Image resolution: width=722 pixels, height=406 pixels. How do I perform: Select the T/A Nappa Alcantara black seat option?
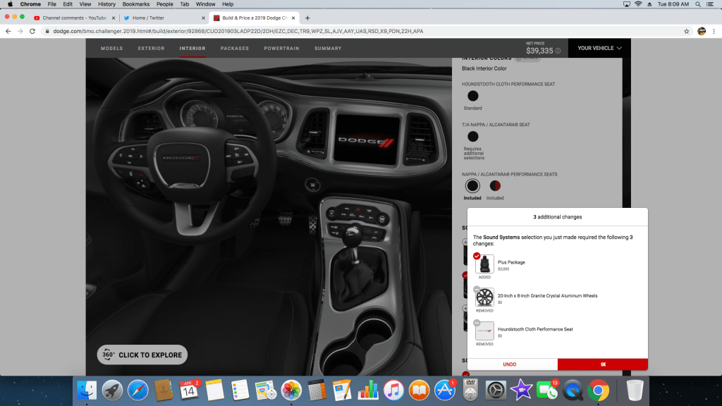click(472, 137)
